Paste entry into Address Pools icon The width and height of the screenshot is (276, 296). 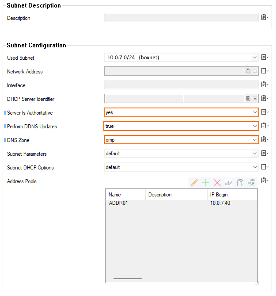click(x=252, y=183)
